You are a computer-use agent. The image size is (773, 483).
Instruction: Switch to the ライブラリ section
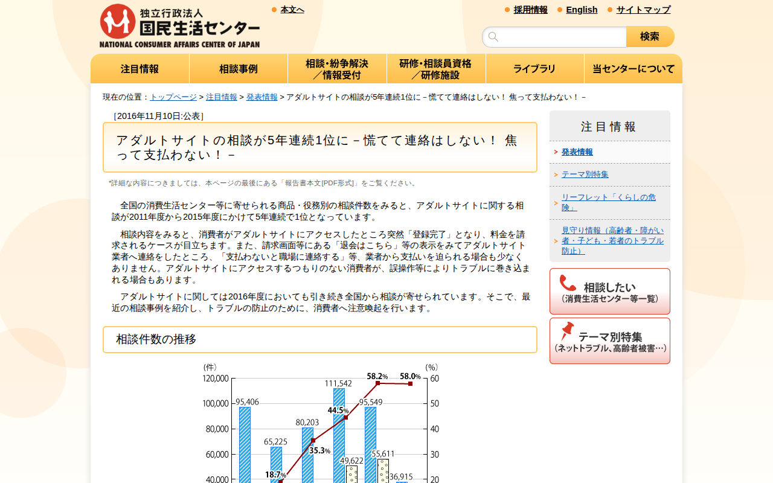[534, 68]
